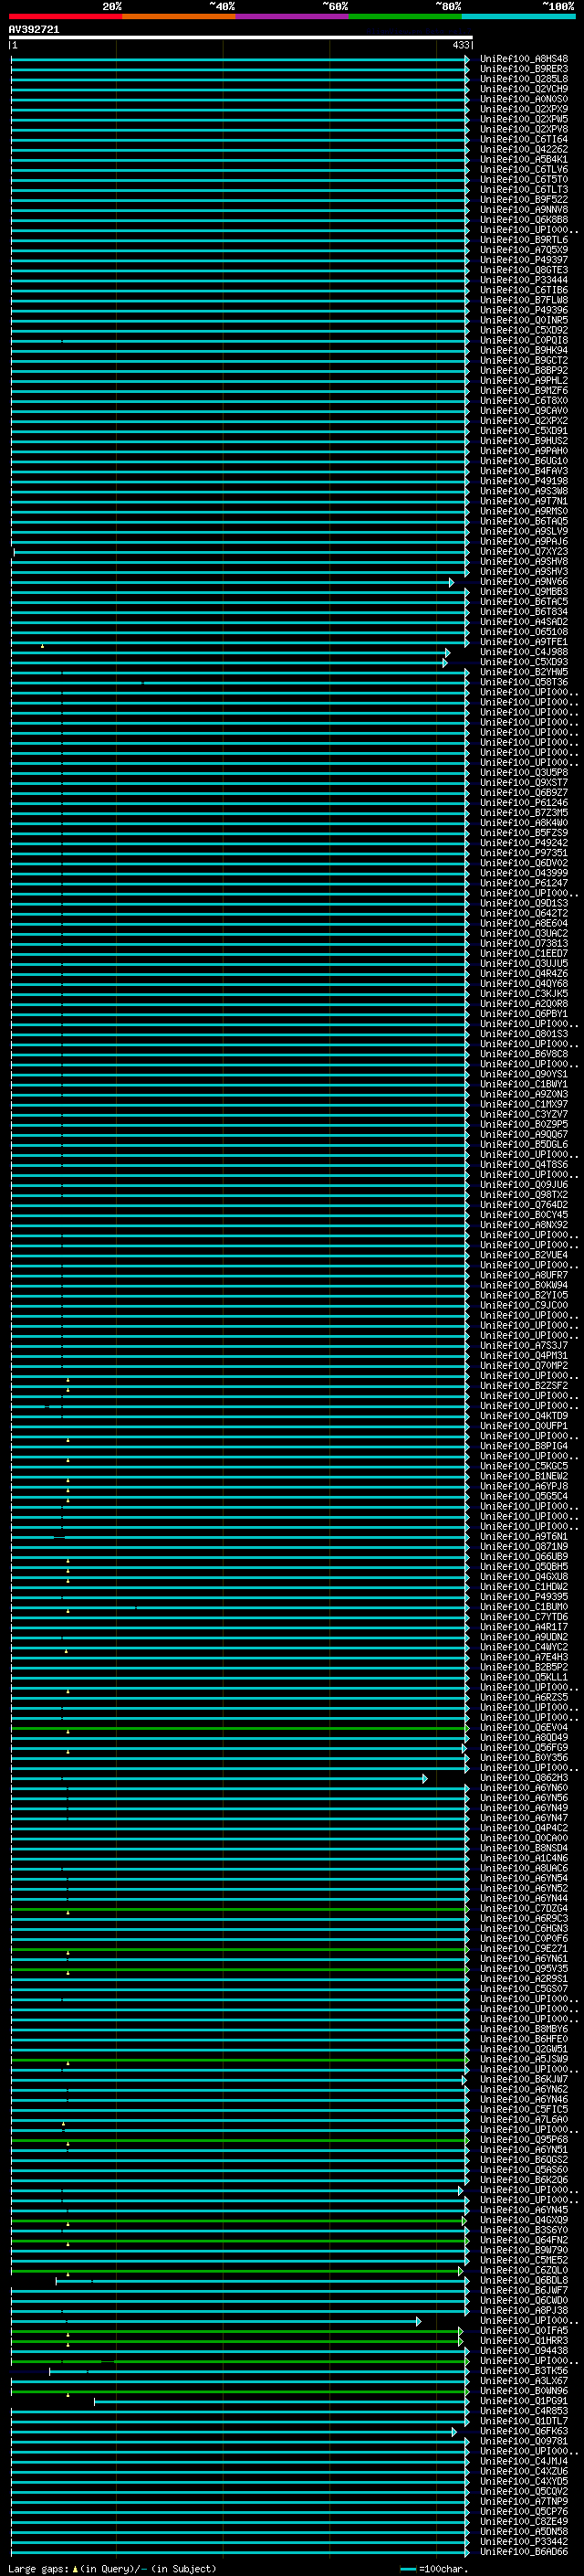Screen dimensions: 584x2576
Task: Click label UniRef100_B3TK56
Action: click(x=524, y=2371)
